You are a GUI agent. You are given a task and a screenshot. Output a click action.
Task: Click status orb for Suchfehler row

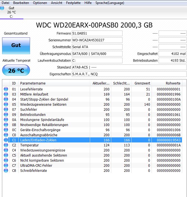click(x=6, y=109)
